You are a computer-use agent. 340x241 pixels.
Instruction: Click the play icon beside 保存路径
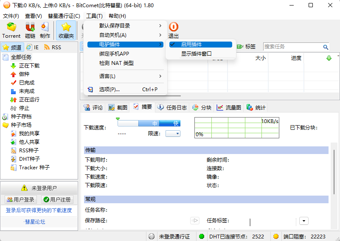[194, 221]
